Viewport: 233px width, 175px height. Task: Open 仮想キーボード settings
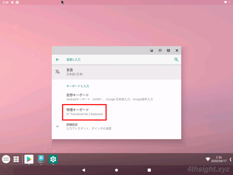pos(116,97)
